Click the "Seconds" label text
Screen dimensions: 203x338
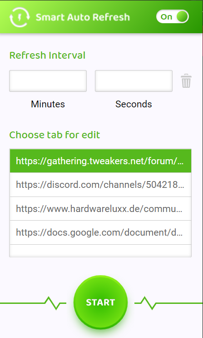tap(134, 104)
